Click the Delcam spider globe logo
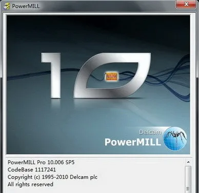This screenshot has height=193, width=199. [x=175, y=139]
